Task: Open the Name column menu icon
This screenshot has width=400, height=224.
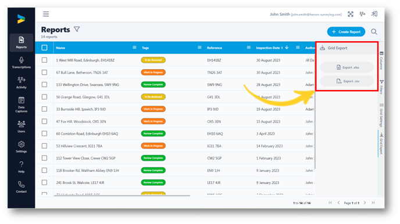Action: click(134, 48)
